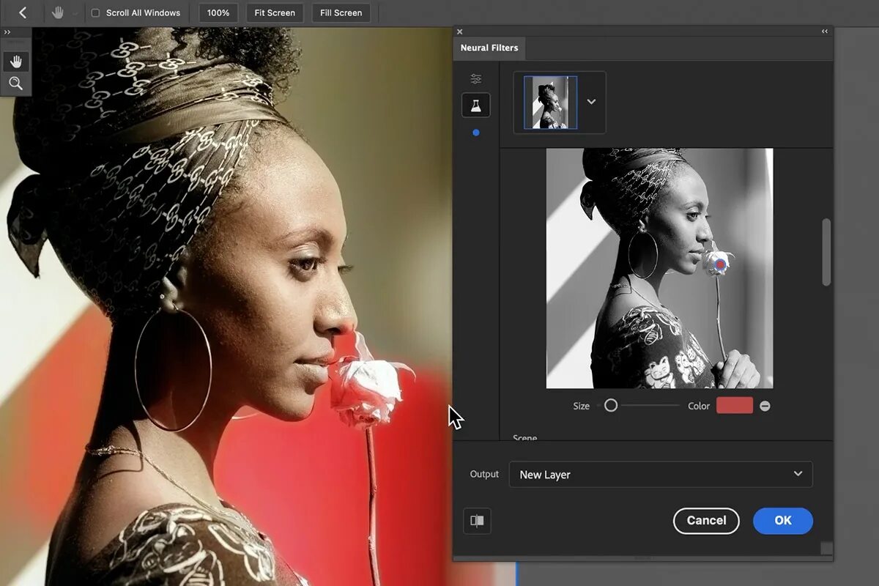879x586 pixels.
Task: Click the black-and-white preview image
Action: (x=659, y=268)
